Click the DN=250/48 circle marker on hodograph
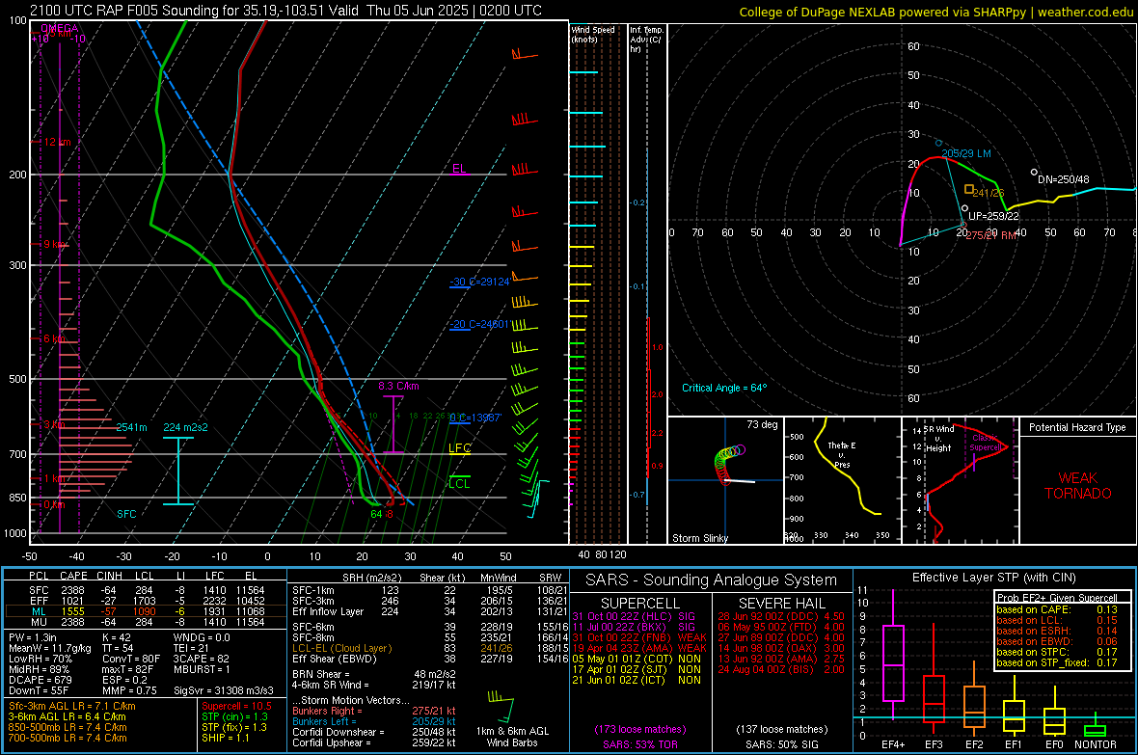The height and width of the screenshot is (755, 1138). [x=1034, y=172]
